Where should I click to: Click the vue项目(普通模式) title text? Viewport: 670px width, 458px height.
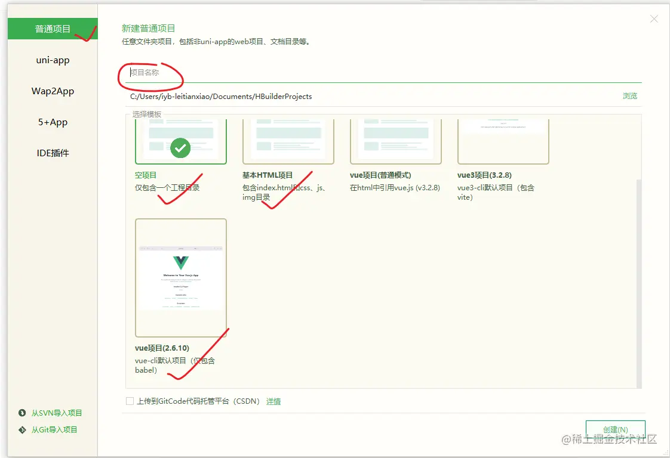click(x=380, y=175)
